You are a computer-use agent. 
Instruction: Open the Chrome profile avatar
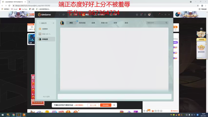202,5
